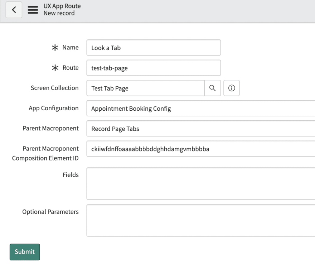
Task: Search Screen Collection with magnifier icon
Action: click(213, 88)
